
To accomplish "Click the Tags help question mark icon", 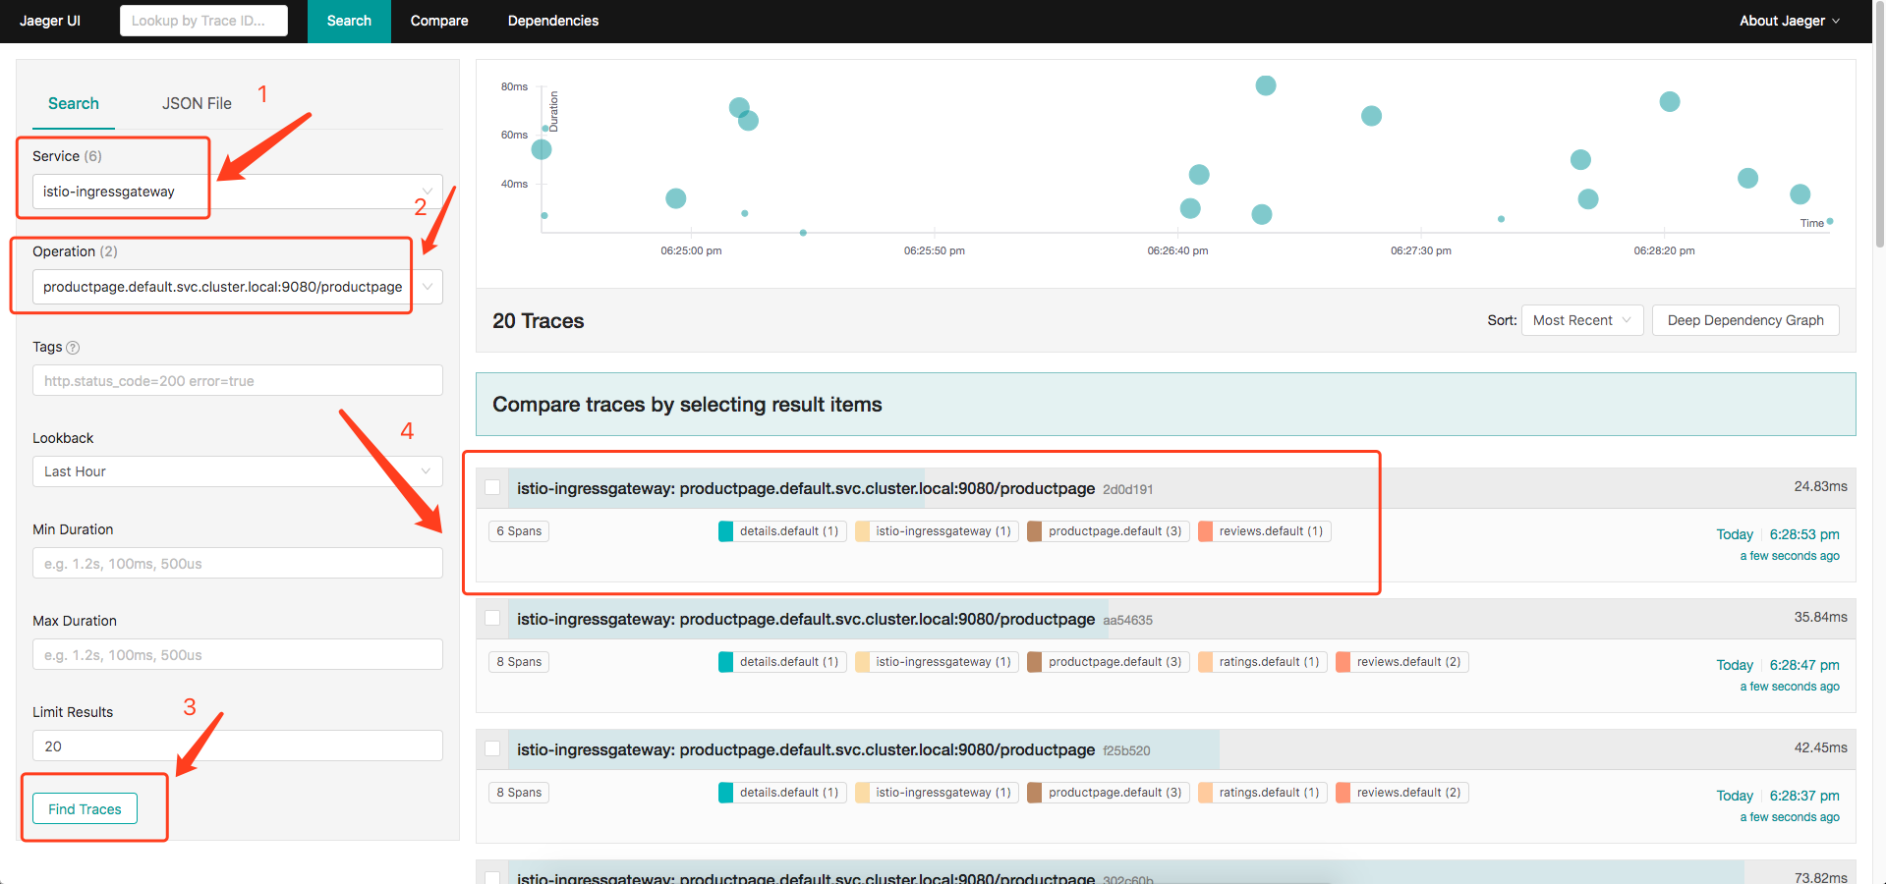I will (73, 348).
